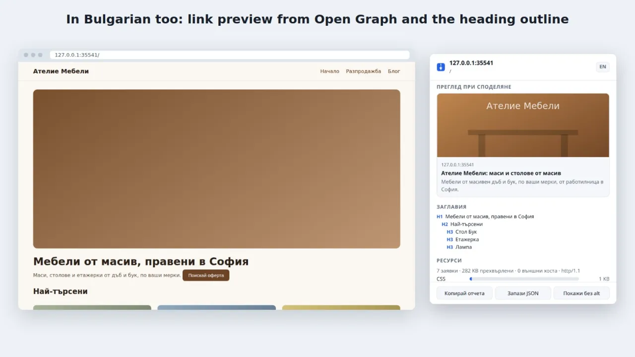Click the resources summary line '7 заявки · 282 KB прехвърлени'
Screen dimensions: 635x357
508,271
